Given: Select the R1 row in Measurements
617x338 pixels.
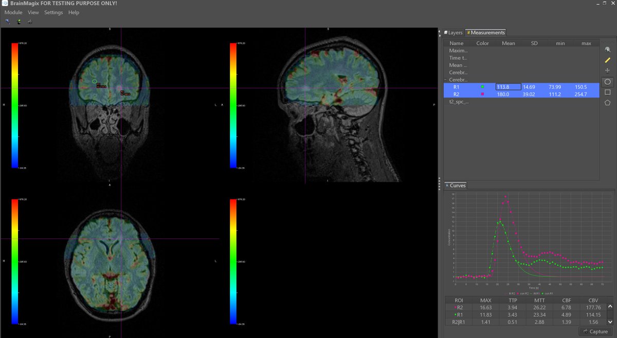Looking at the screenshot, I should (x=521, y=87).
